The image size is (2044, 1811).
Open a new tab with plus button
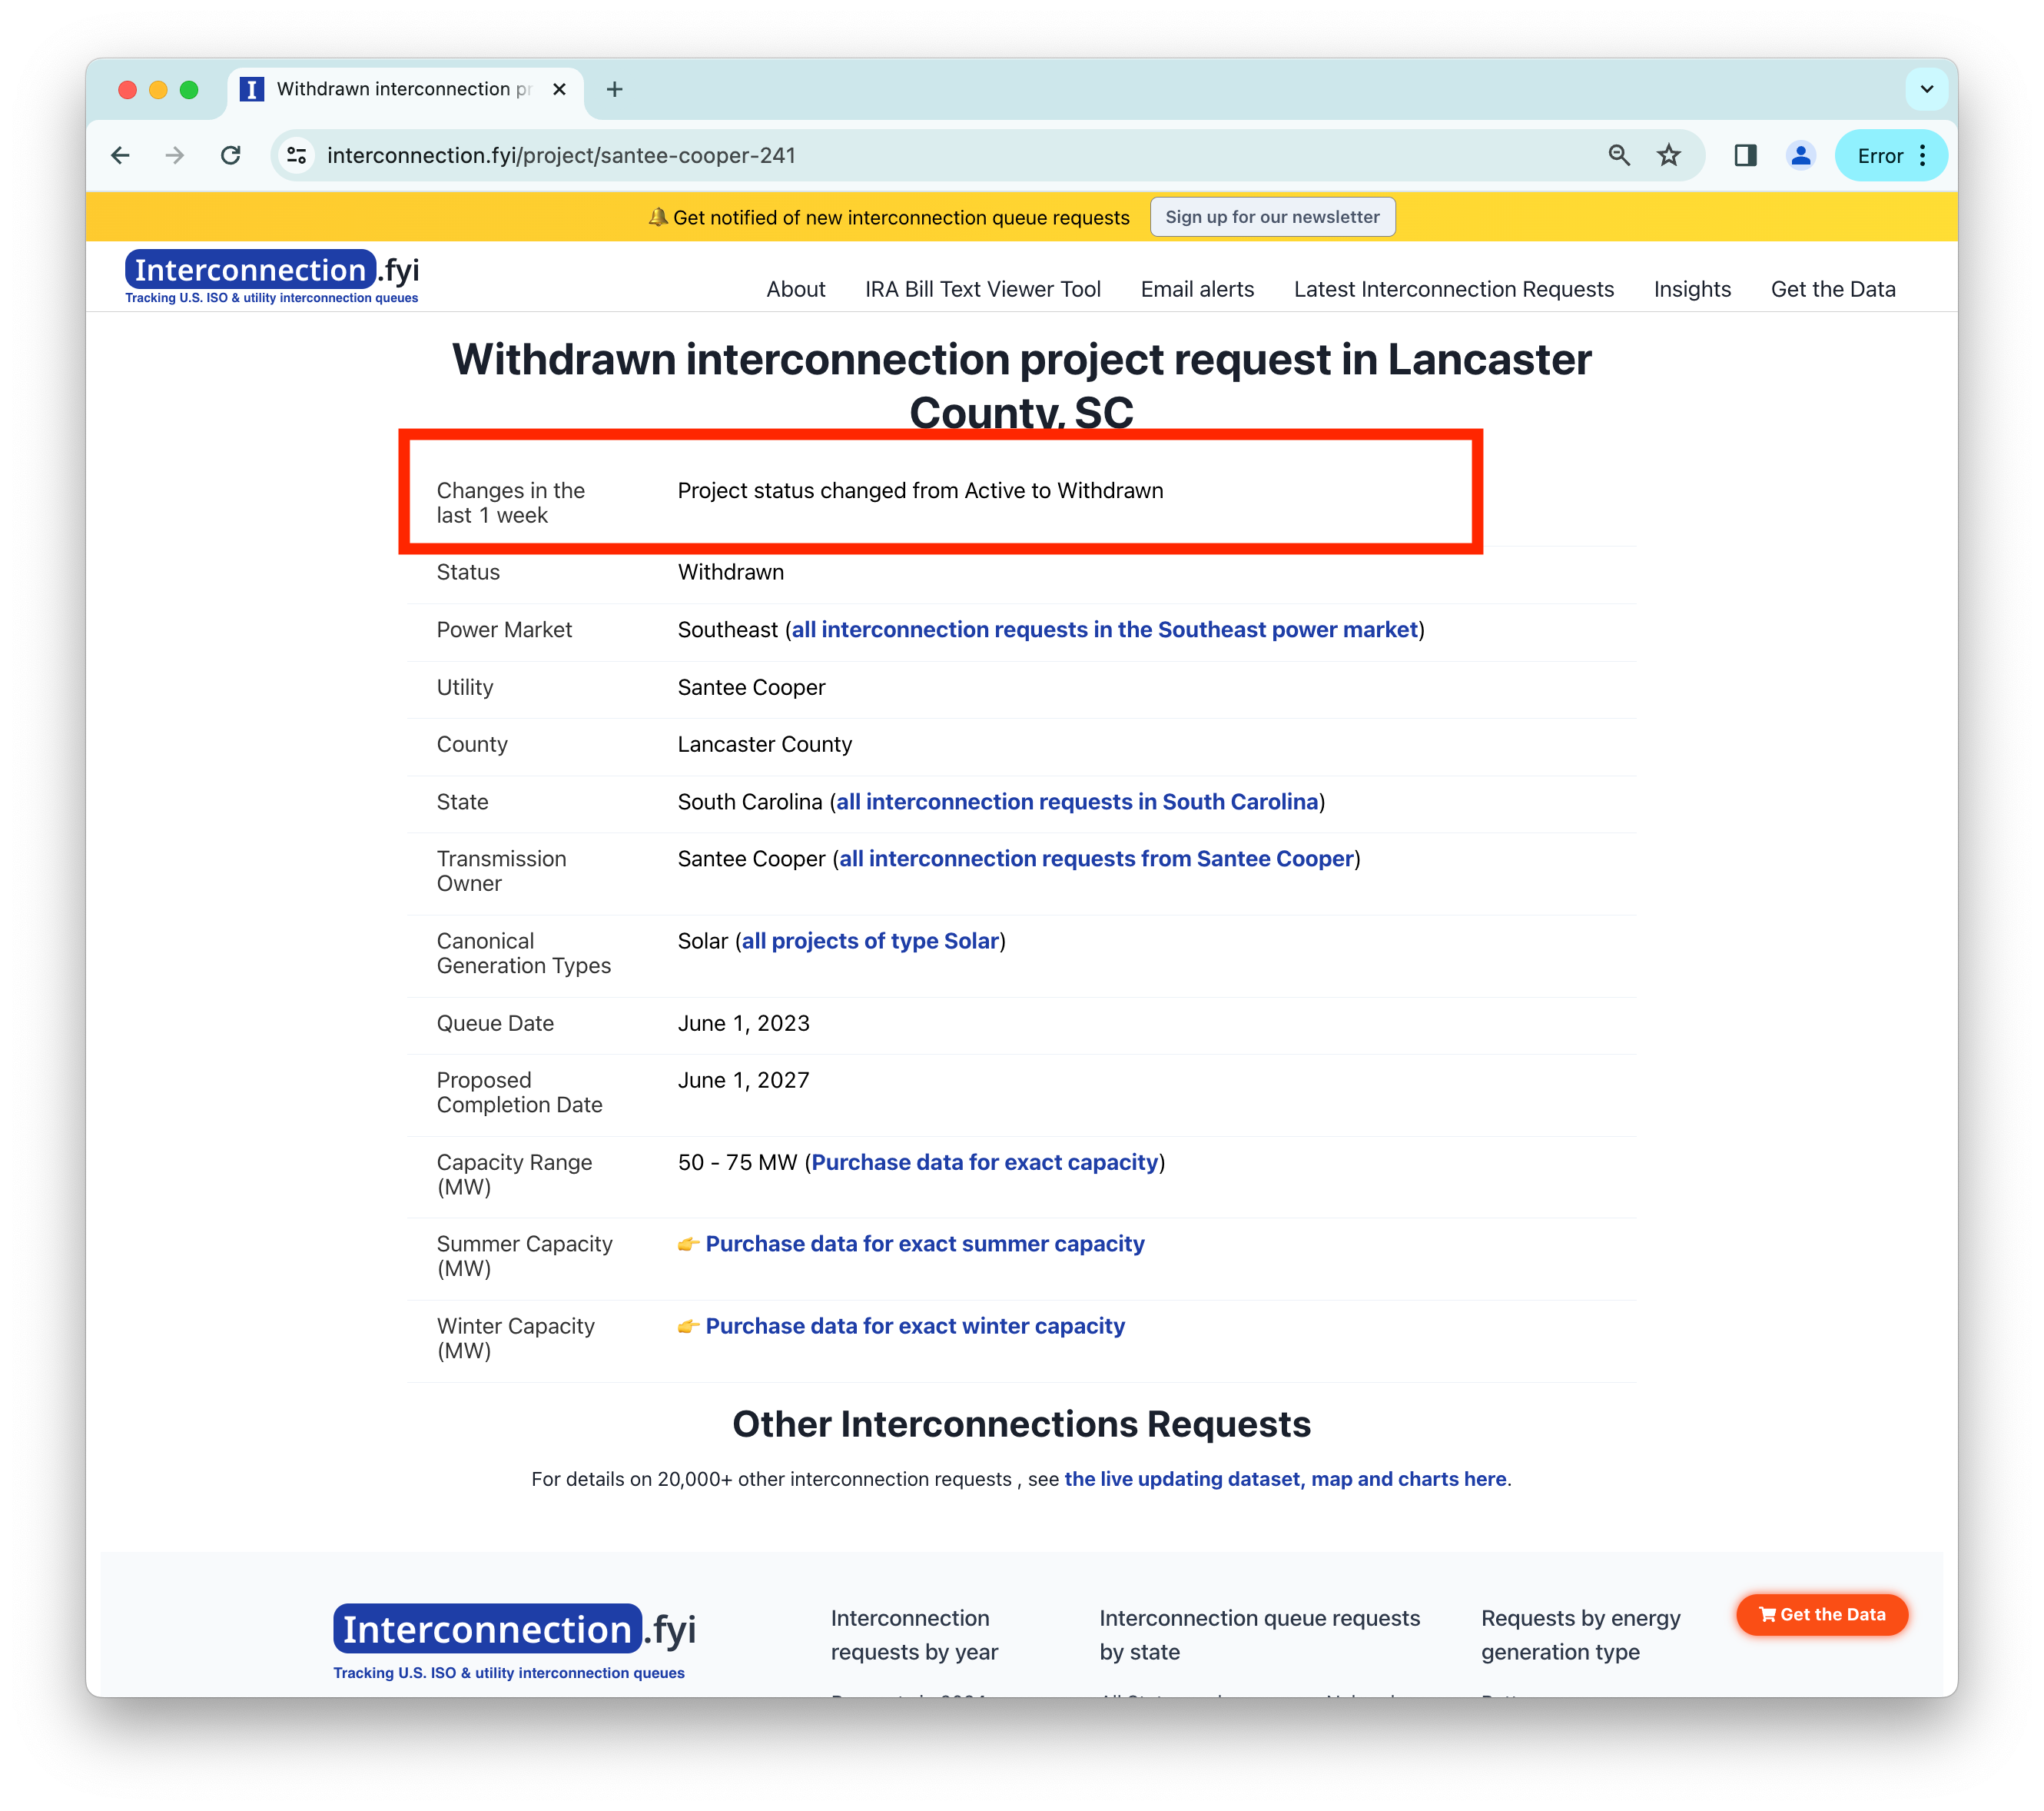click(x=614, y=89)
